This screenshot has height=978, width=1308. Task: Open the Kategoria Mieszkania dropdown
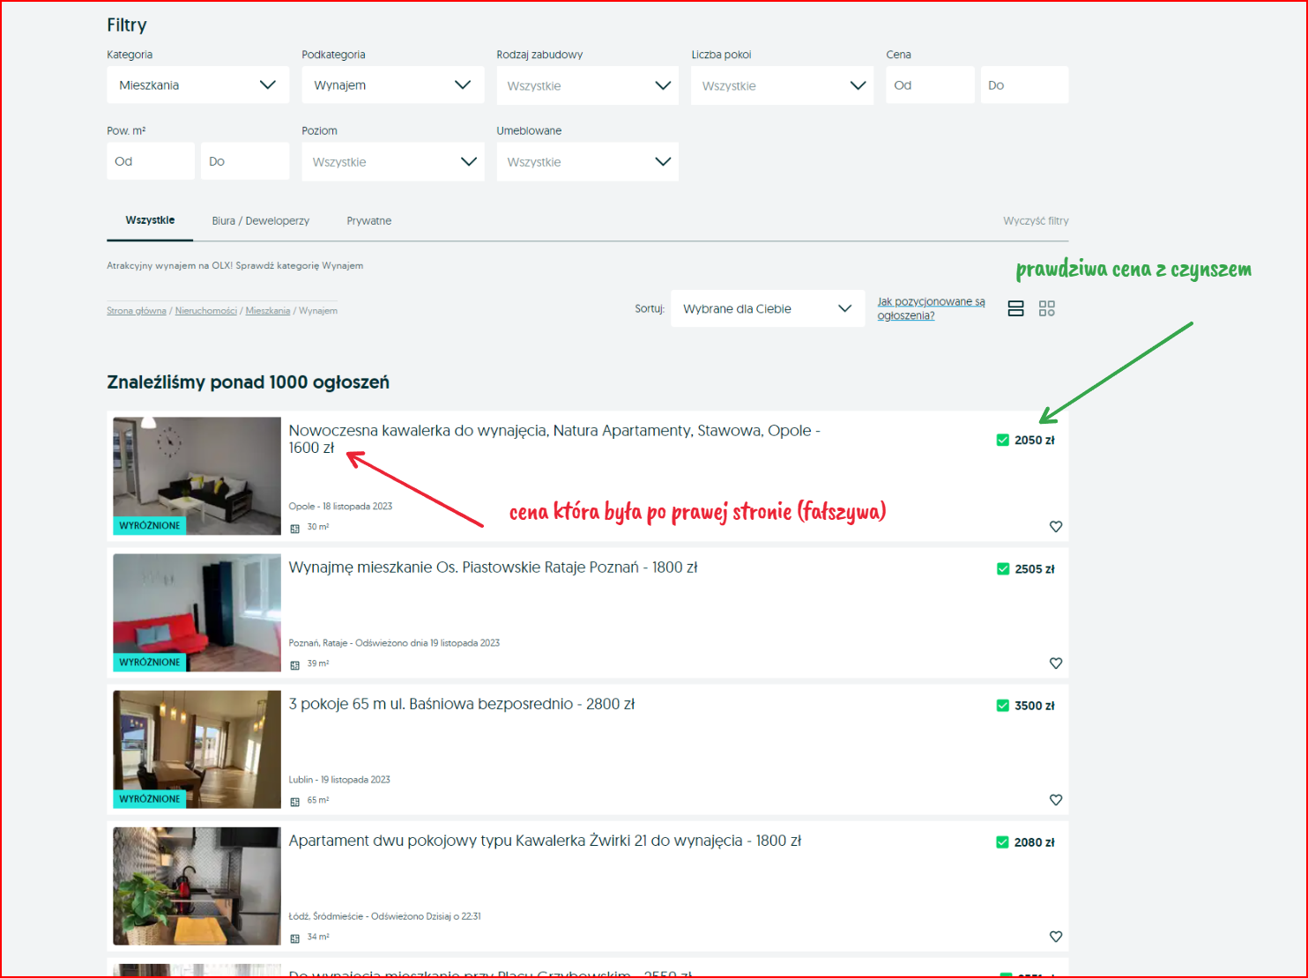198,85
